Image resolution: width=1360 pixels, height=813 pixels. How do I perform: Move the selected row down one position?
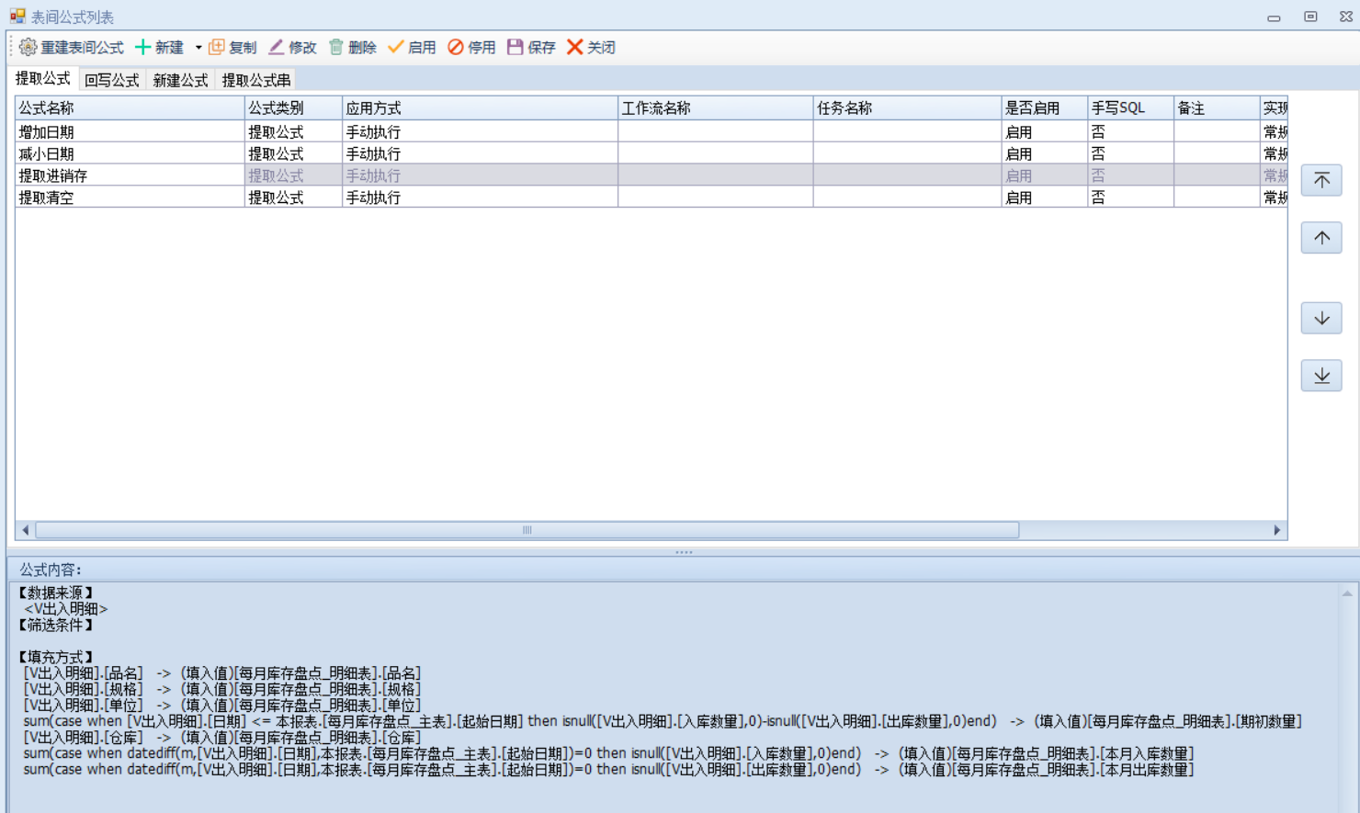click(1321, 318)
